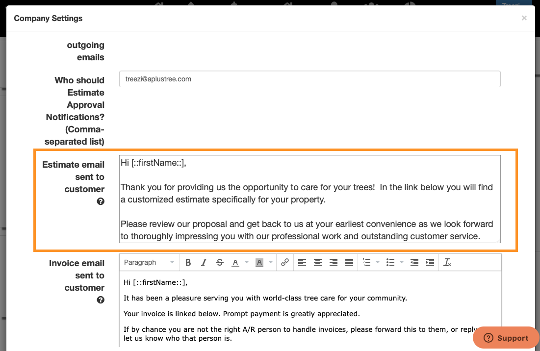Insert a hyperlink in the invoice email
Viewport: 540px width, 351px height.
point(285,262)
